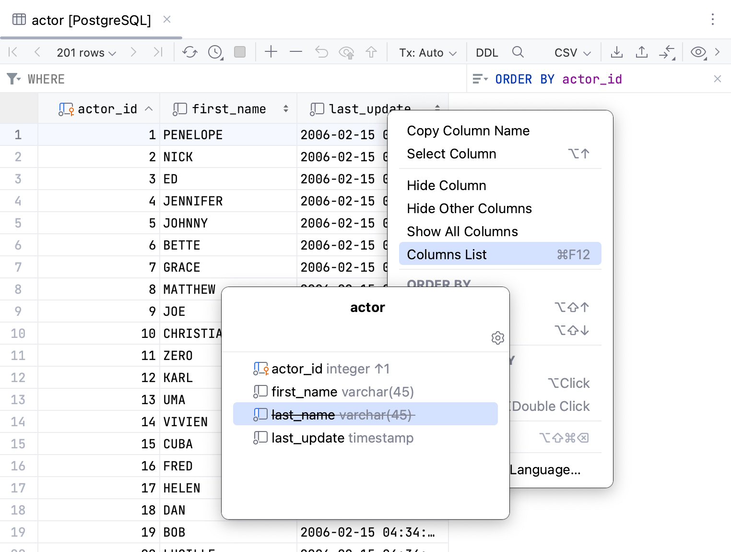Expand the Tx: Auto transaction mode dropdown

pyautogui.click(x=427, y=52)
